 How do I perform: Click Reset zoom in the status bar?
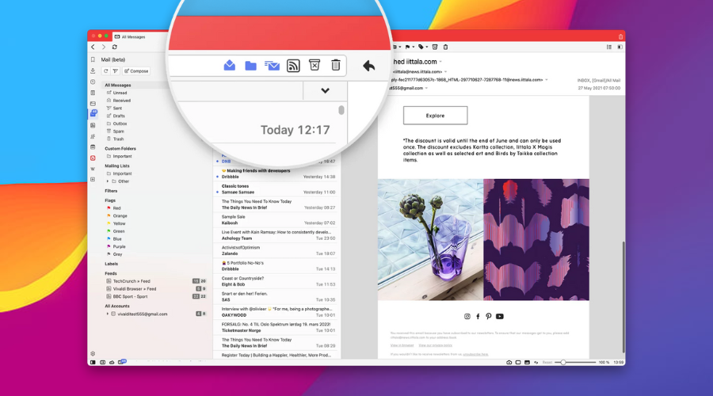tap(547, 363)
